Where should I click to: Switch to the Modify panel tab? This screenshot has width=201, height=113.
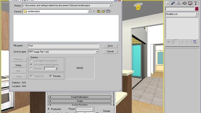(x=173, y=3)
